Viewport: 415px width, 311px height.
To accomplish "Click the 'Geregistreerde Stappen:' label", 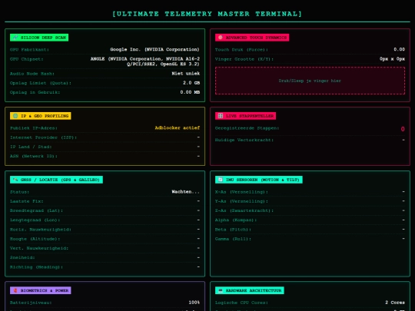I will click(247, 128).
